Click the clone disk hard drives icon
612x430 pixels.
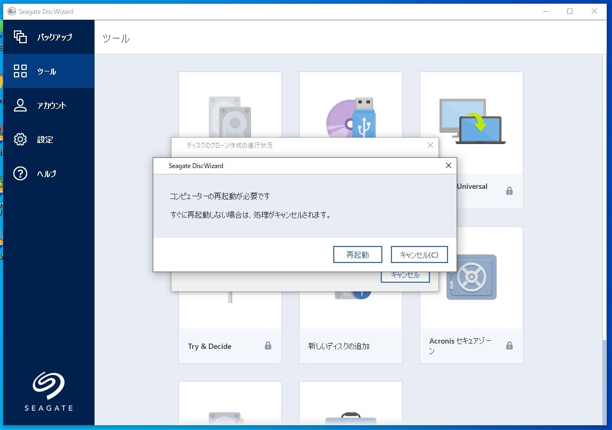point(230,117)
